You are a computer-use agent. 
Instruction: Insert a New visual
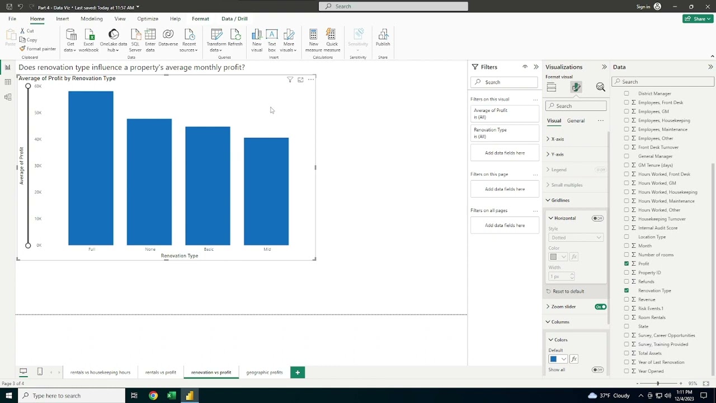click(257, 41)
